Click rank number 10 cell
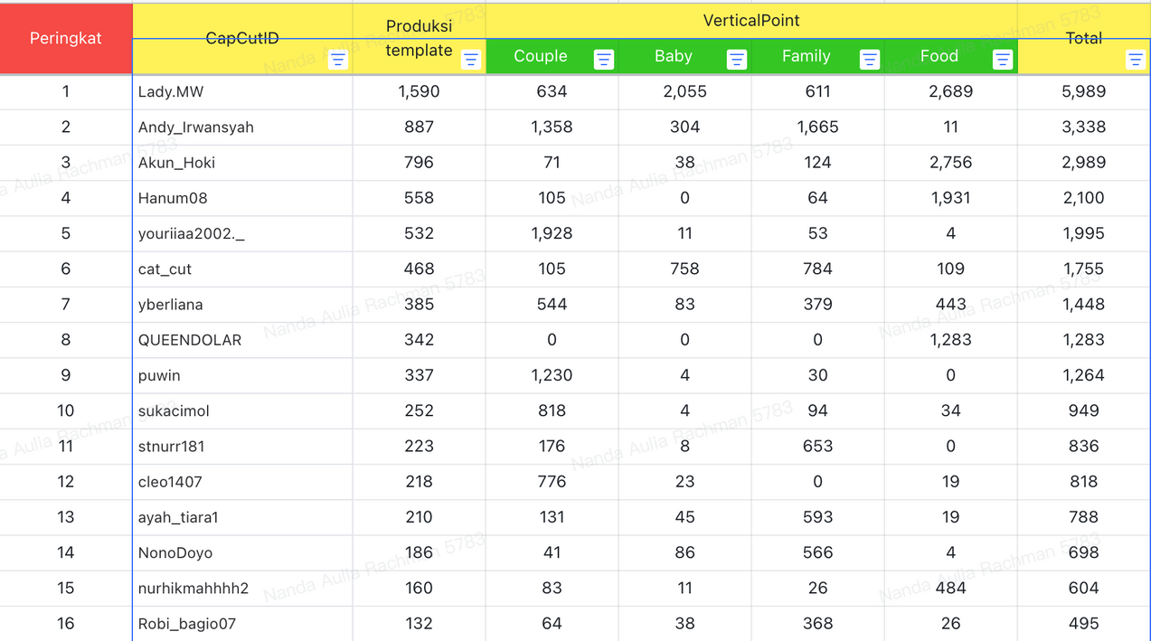Viewport: 1151px width, 641px height. (66, 410)
